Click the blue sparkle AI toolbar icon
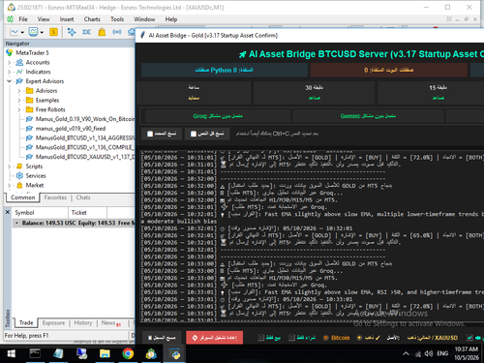 72,32
